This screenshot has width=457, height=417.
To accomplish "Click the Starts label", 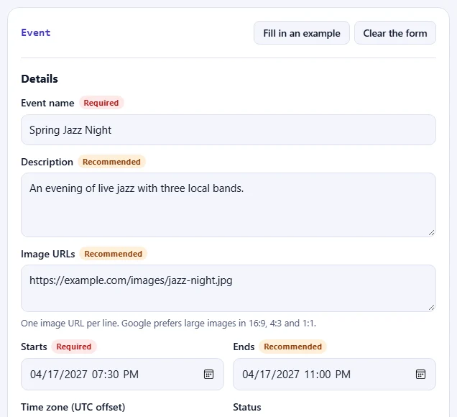I will click(x=34, y=347).
